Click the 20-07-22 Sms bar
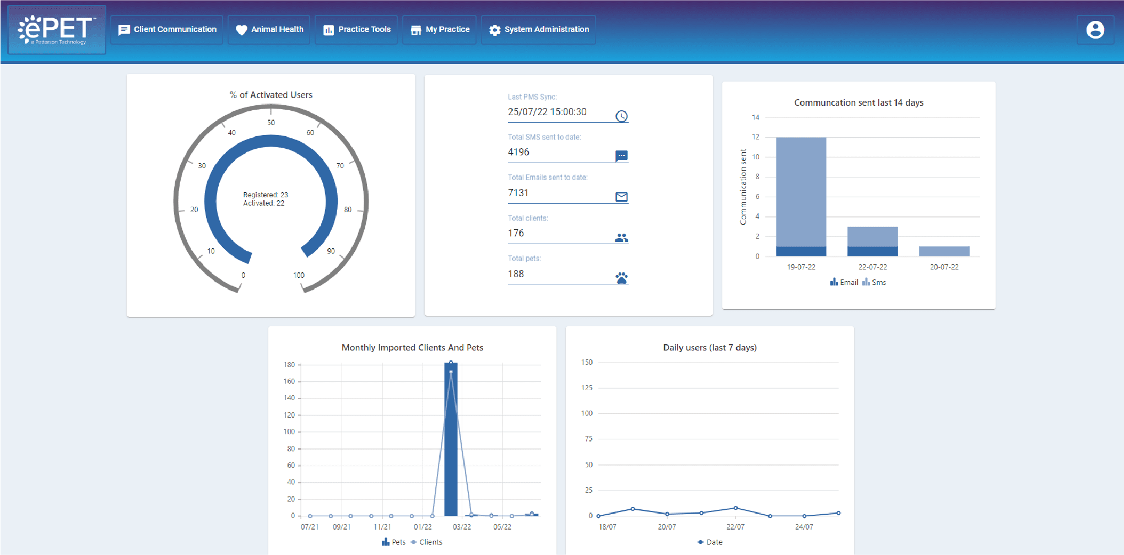 pos(944,251)
